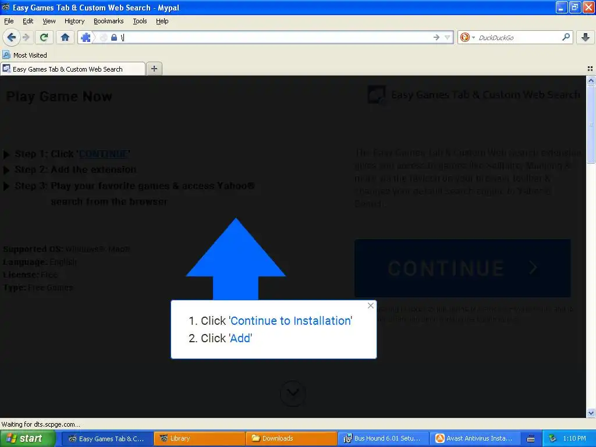Image resolution: width=596 pixels, height=447 pixels.
Task: Click the 1:10 PM taskbar clock
Action: point(574,438)
